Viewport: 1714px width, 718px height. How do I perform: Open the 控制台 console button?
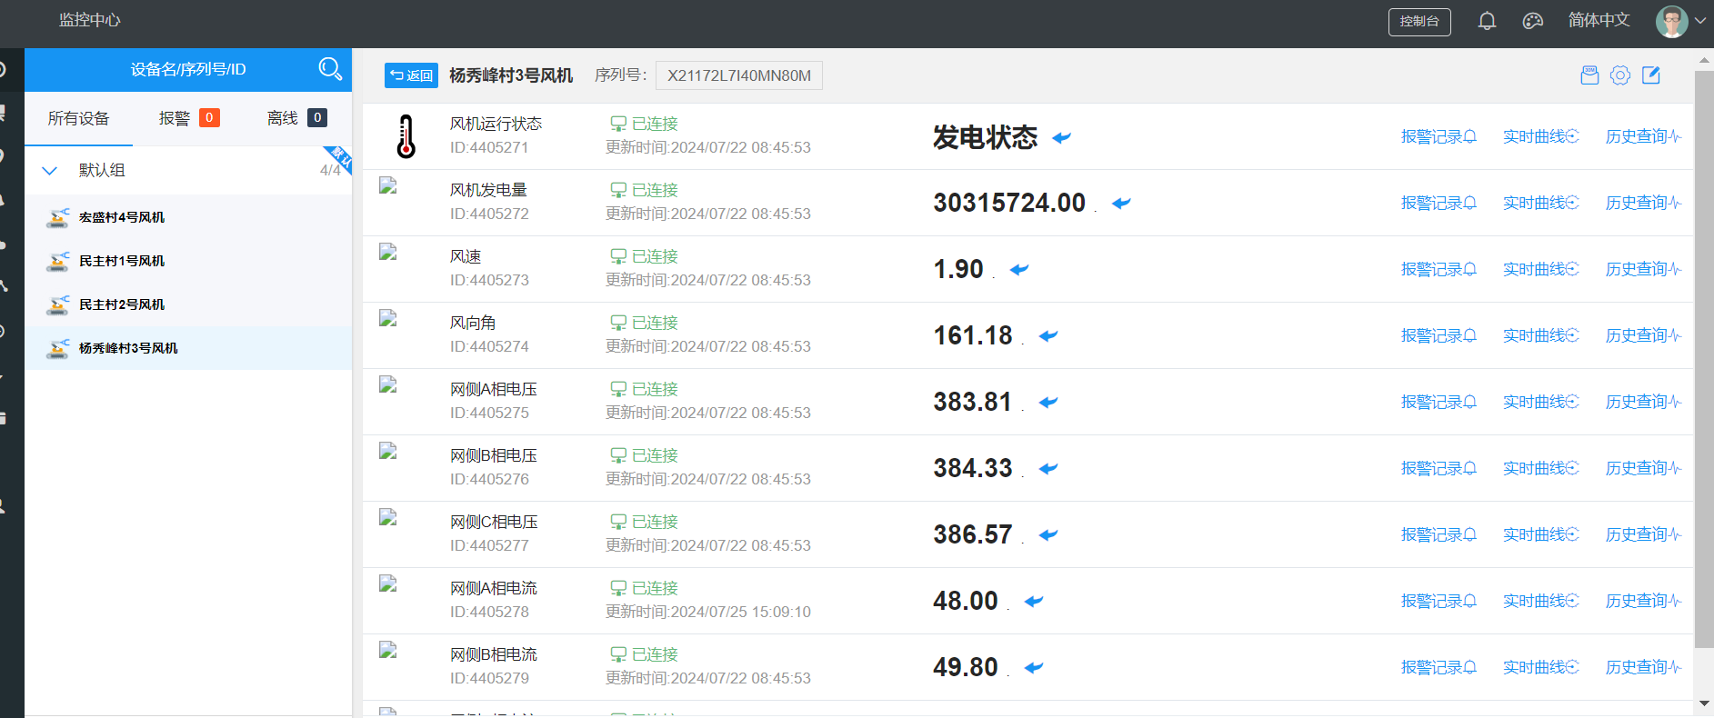pyautogui.click(x=1419, y=21)
